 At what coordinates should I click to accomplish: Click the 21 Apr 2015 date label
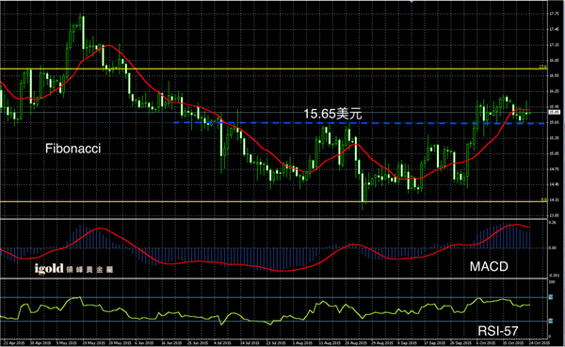[x=12, y=343]
